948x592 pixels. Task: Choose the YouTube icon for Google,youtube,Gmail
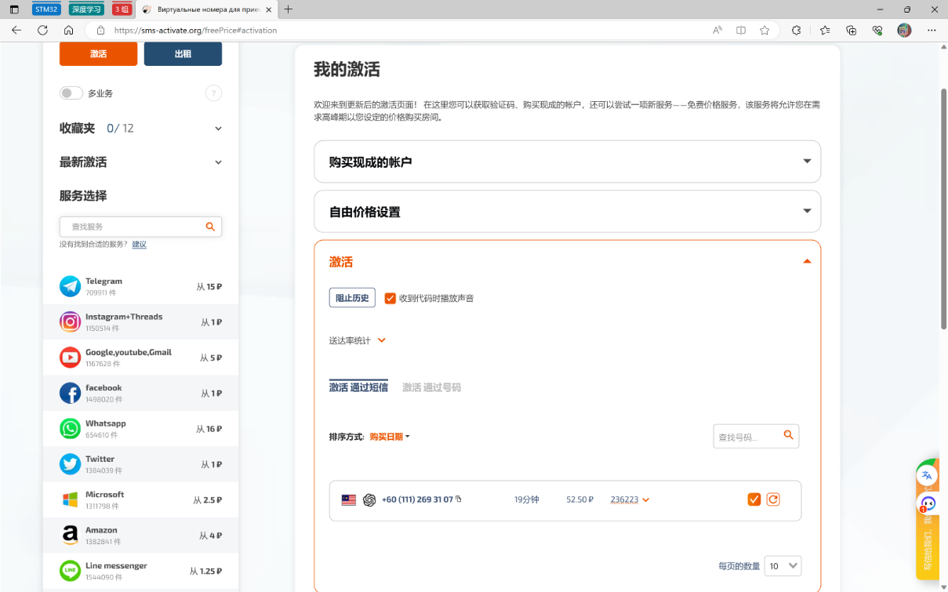[71, 358]
